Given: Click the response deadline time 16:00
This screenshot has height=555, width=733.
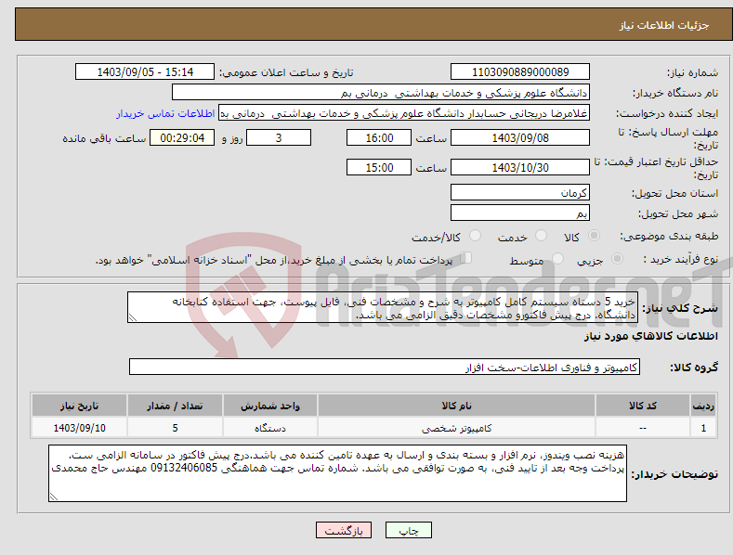Looking at the screenshot, I should coord(379,137).
